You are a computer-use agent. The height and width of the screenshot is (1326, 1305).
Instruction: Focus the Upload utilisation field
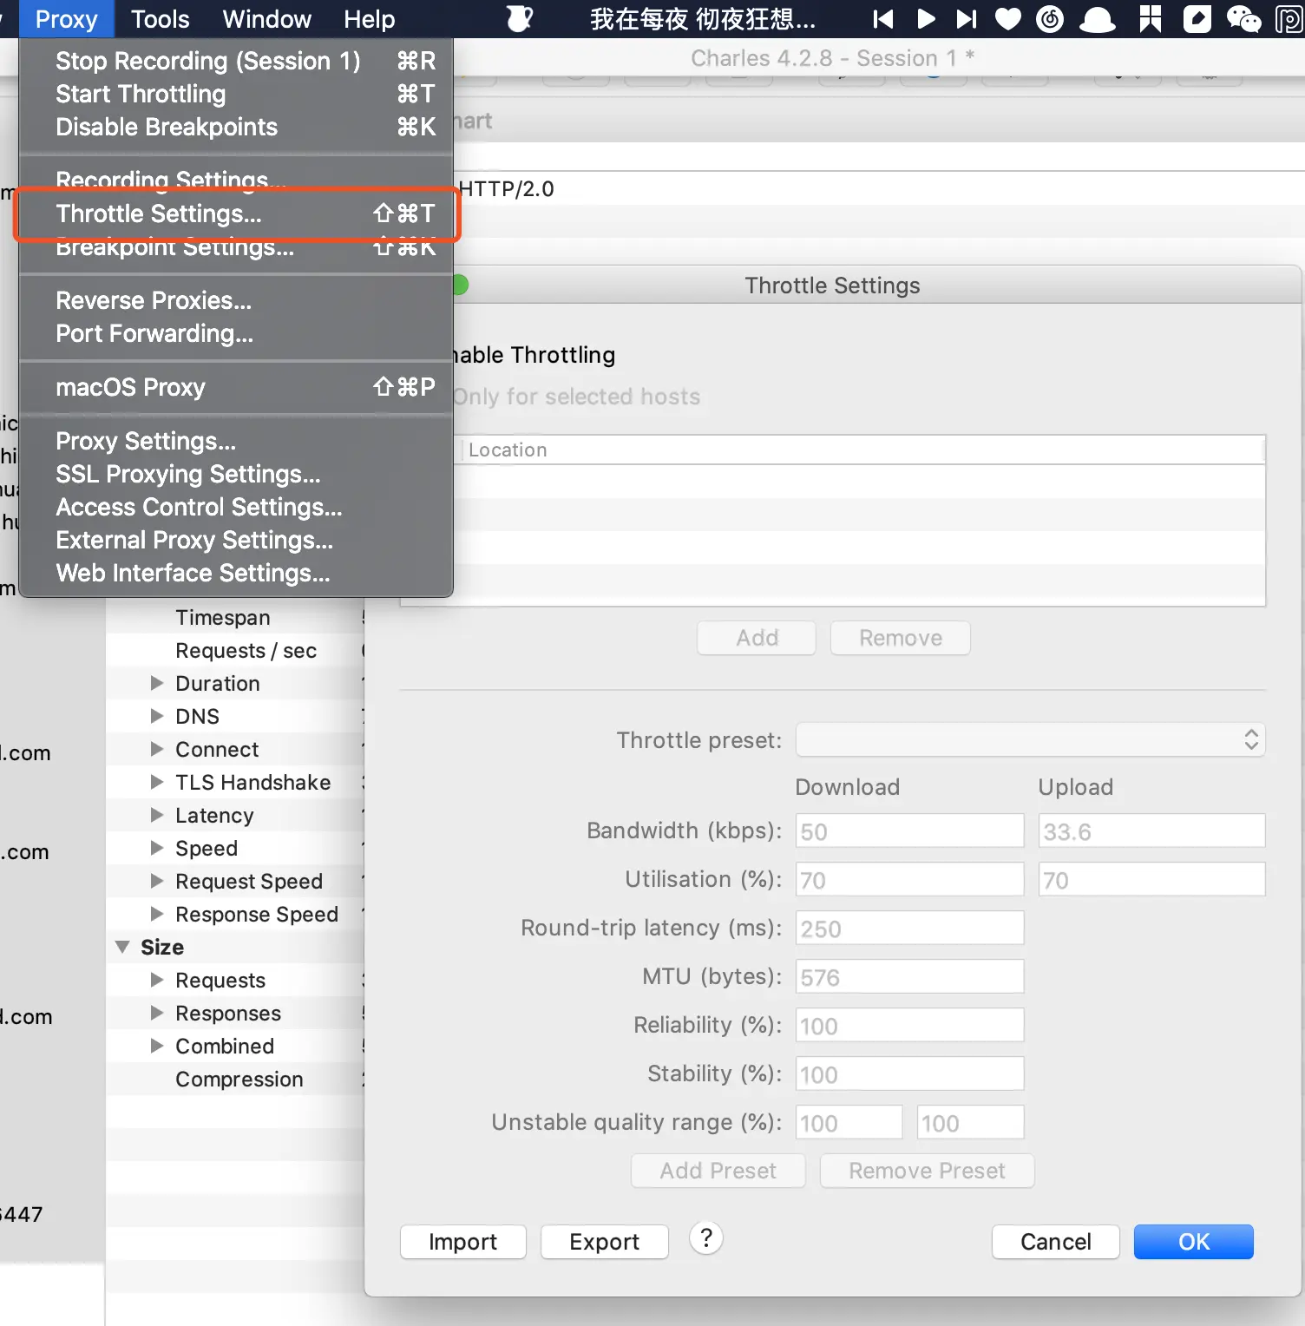point(1151,879)
